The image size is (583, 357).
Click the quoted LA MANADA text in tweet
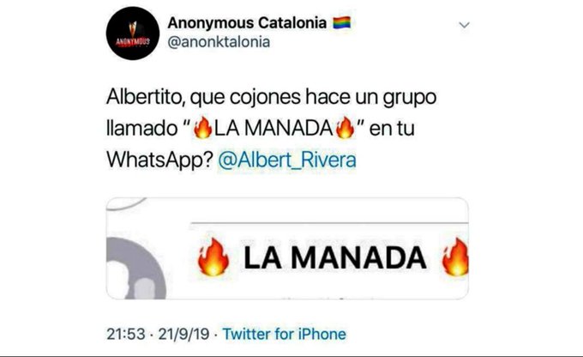(x=273, y=128)
